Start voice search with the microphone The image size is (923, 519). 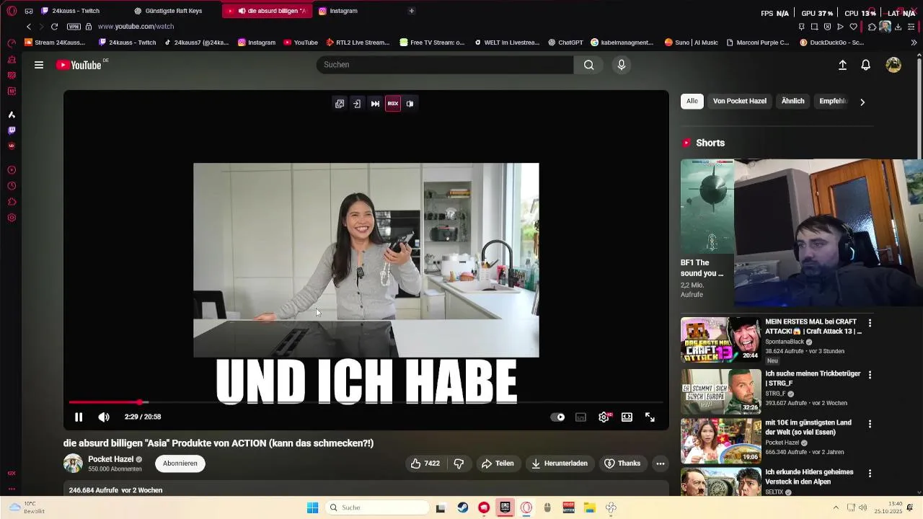pos(622,65)
